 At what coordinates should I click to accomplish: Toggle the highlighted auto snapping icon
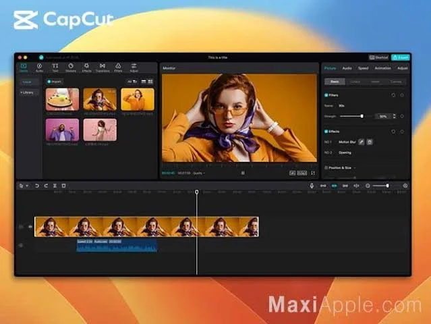(334, 186)
